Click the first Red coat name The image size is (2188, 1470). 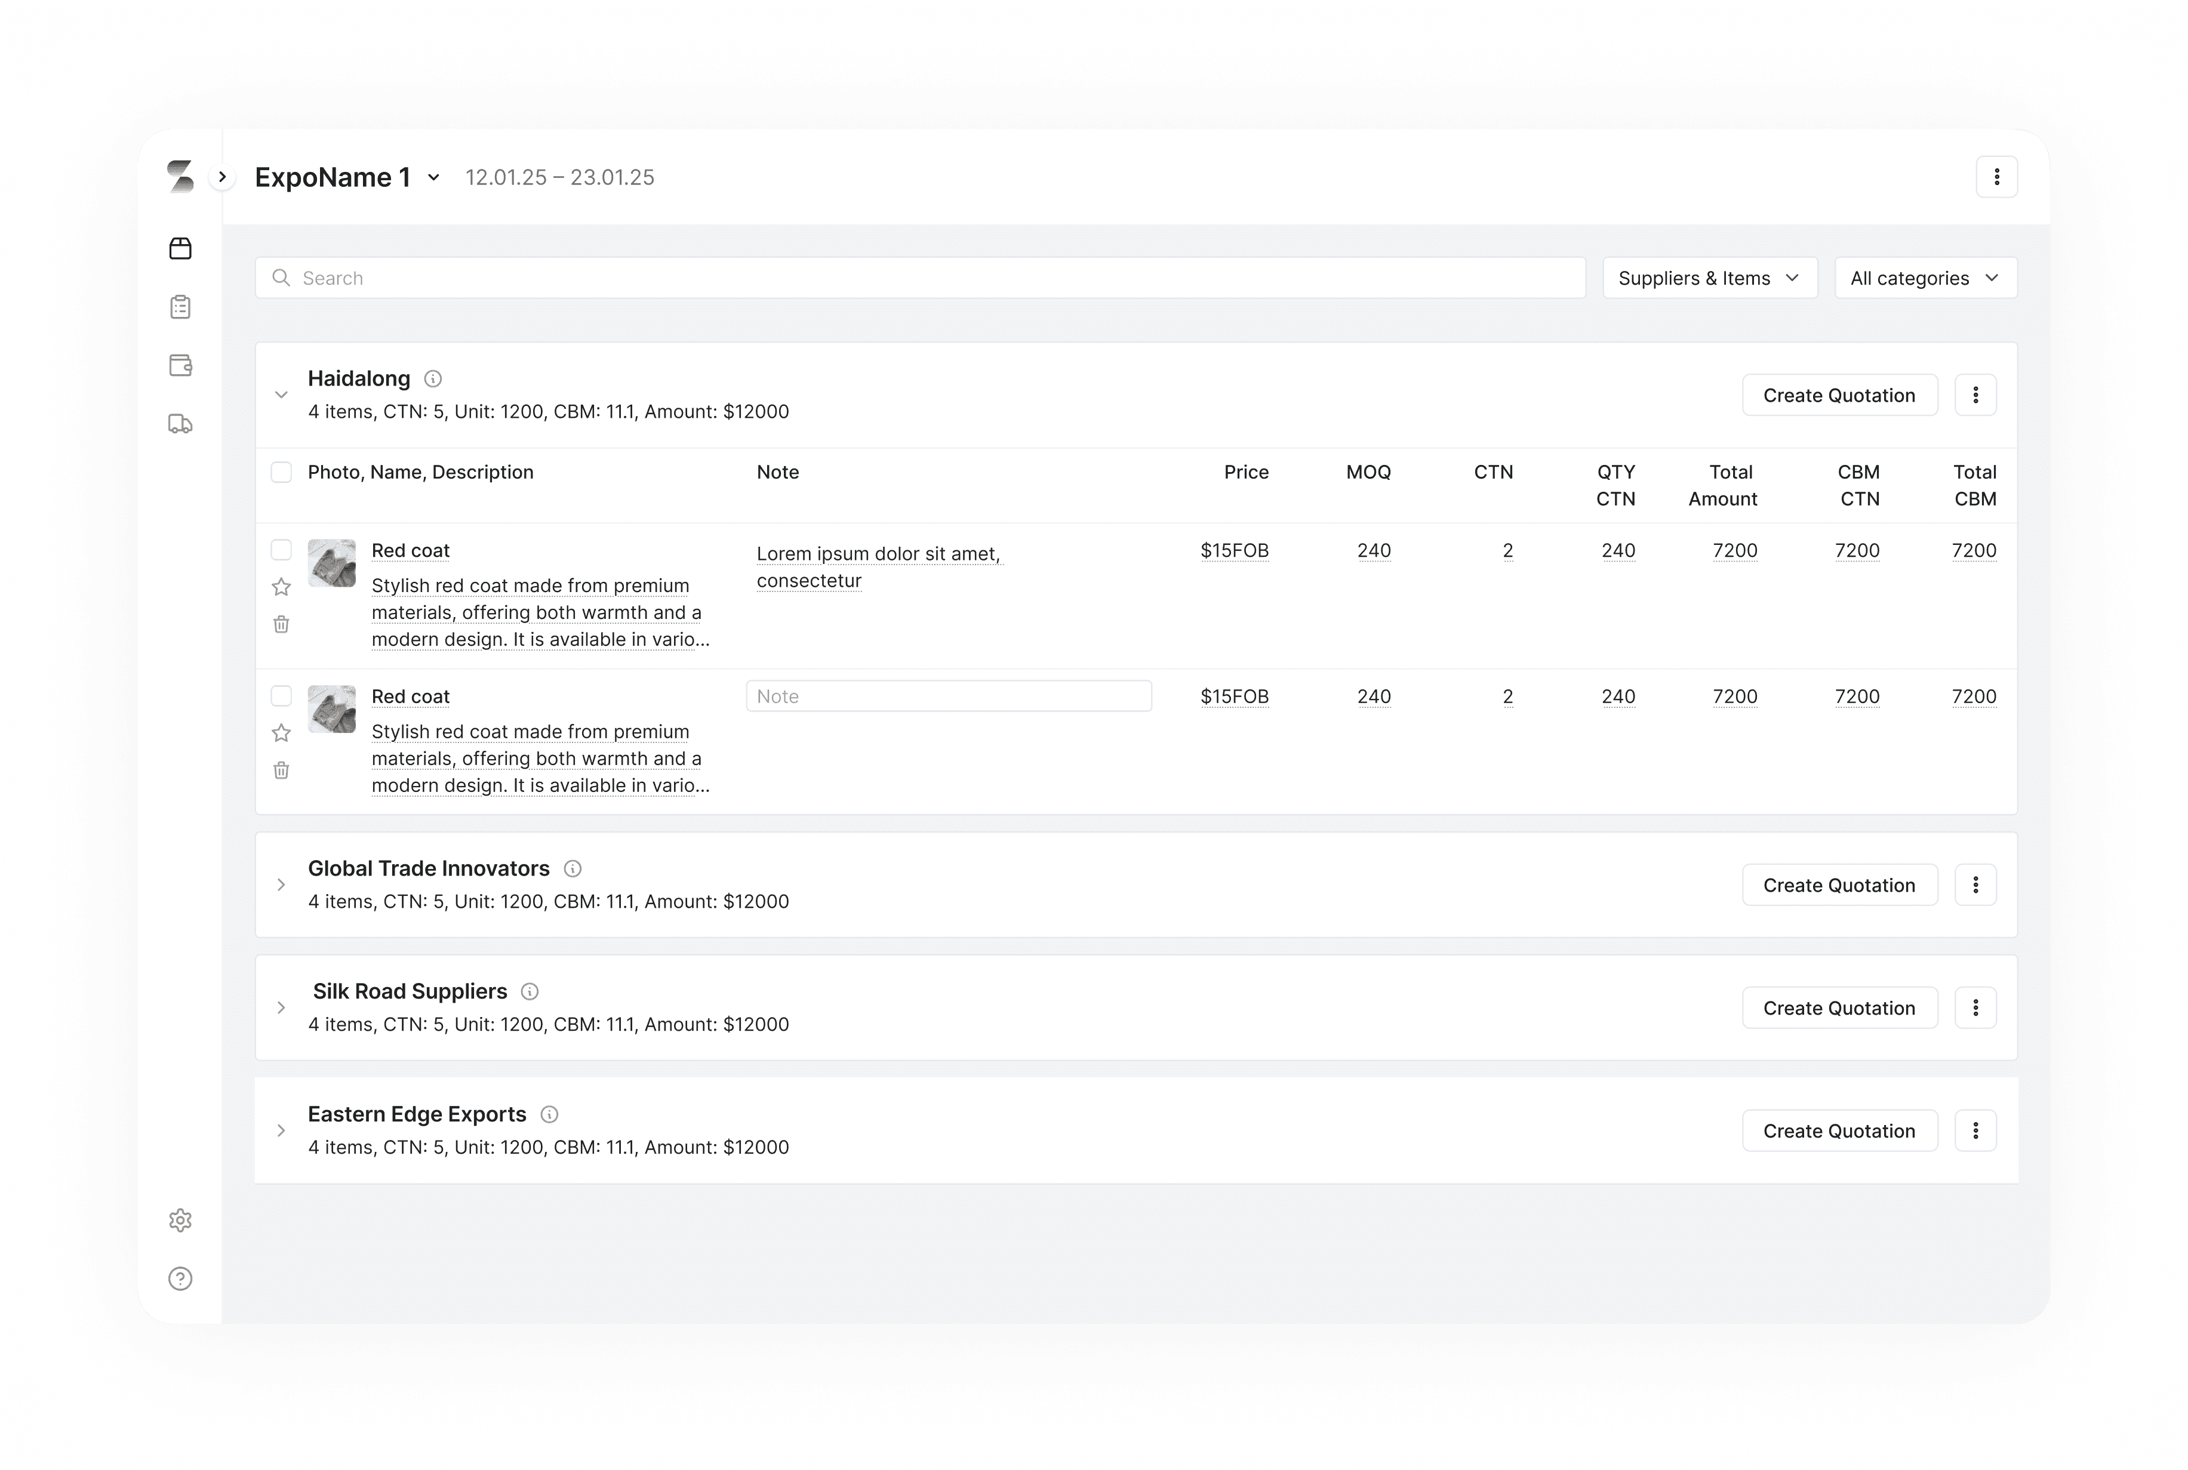[x=410, y=550]
